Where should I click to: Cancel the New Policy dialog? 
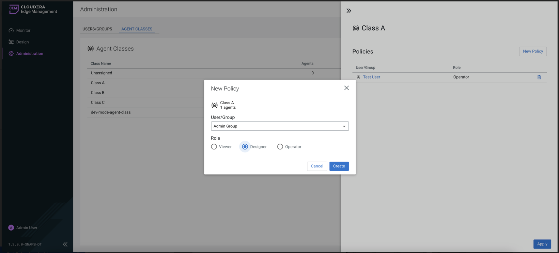coord(317,166)
